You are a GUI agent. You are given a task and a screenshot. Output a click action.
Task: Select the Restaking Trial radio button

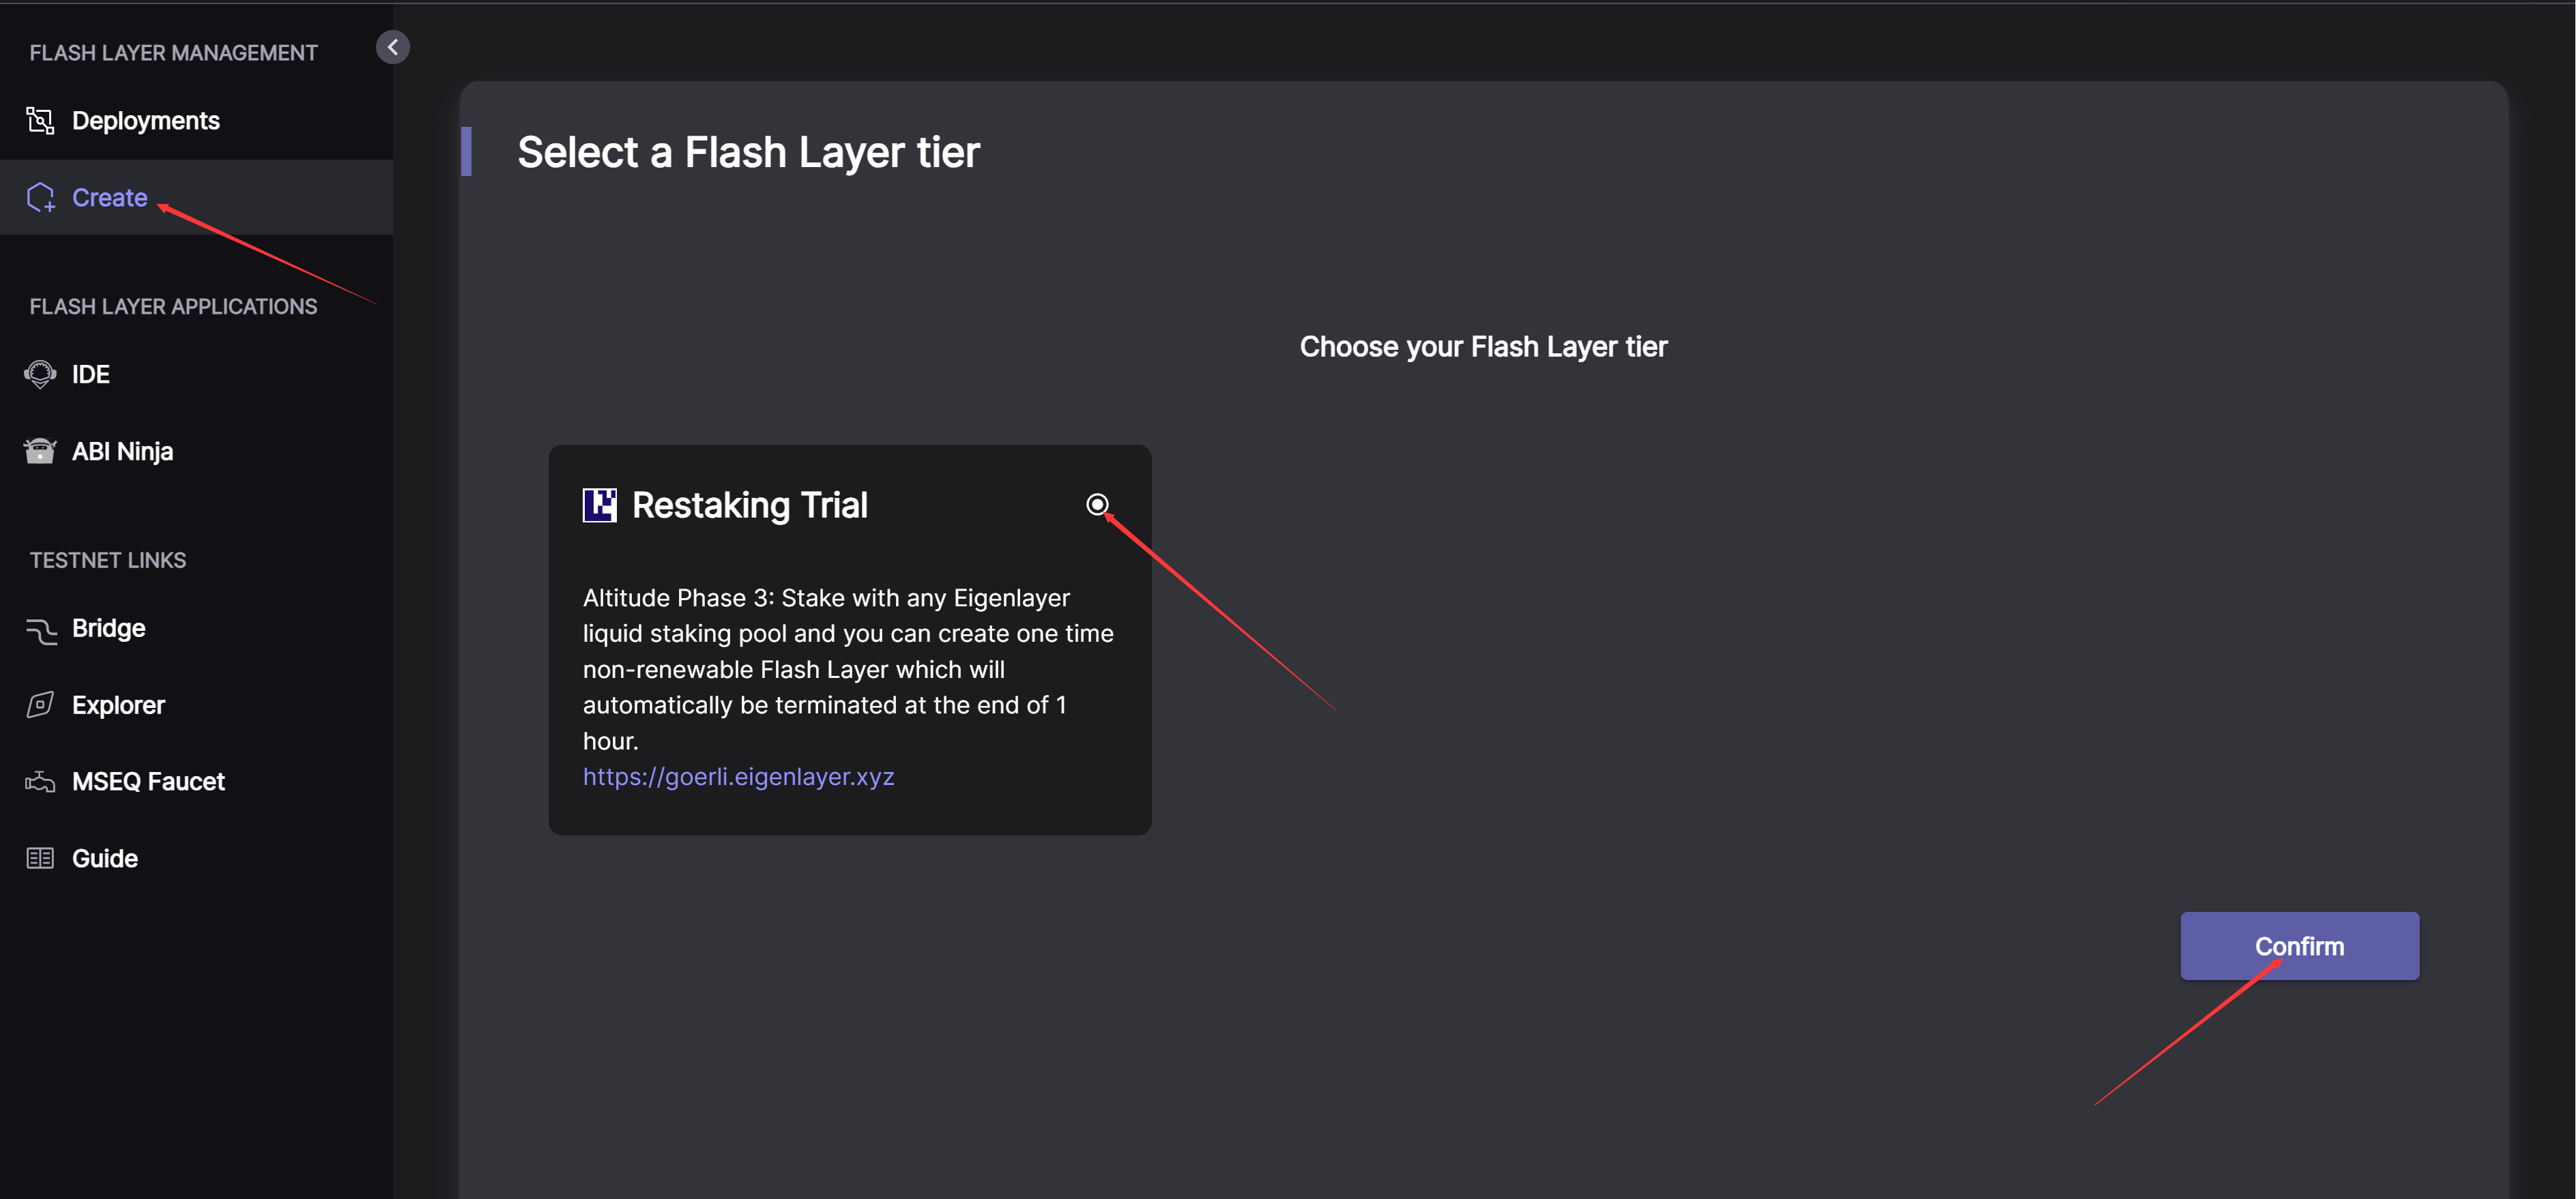1097,505
